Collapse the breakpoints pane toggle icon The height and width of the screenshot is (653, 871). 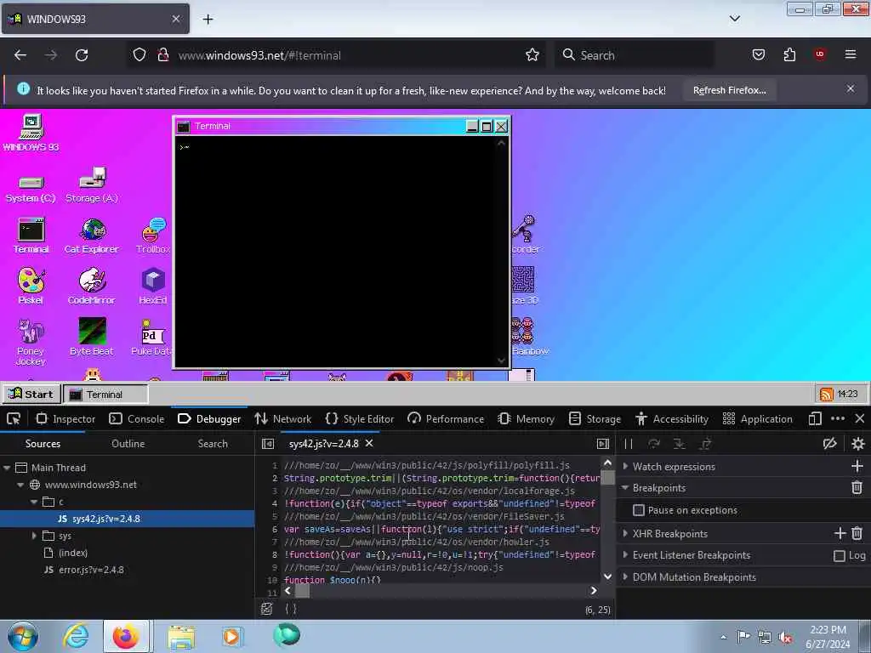(x=603, y=444)
